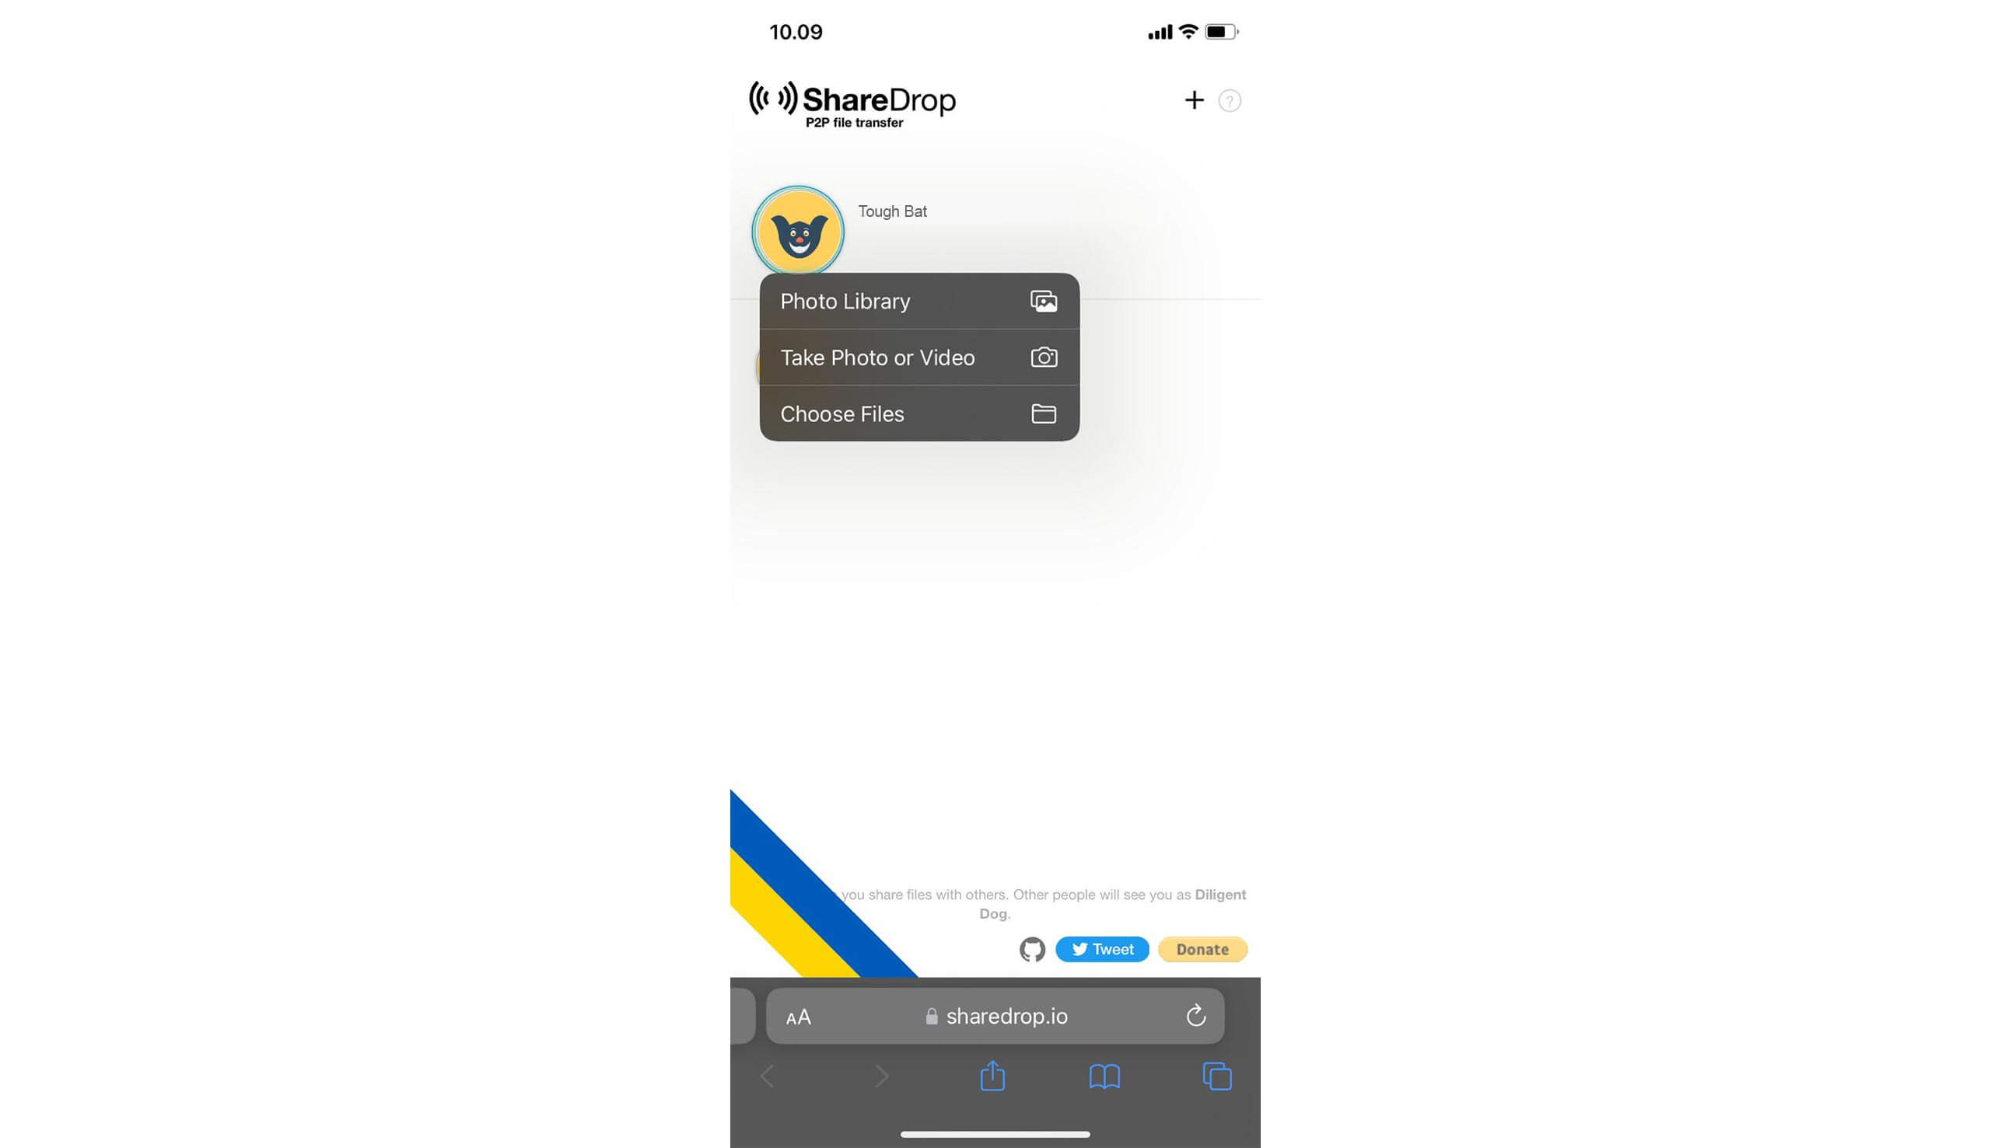Click the Tweet button icon
Screen dimensions: 1991x1148
point(1100,948)
